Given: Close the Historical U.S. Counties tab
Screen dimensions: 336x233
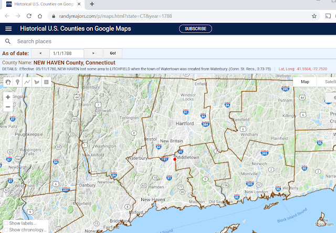Looking at the screenshot, I should click(79, 4).
